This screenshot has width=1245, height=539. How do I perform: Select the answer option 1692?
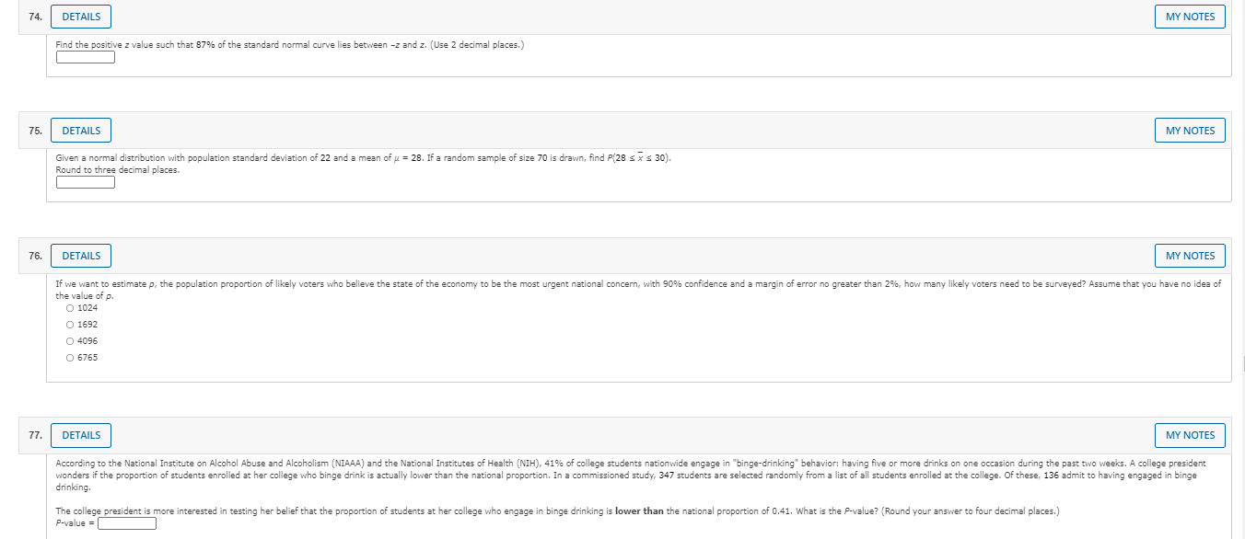tap(69, 324)
